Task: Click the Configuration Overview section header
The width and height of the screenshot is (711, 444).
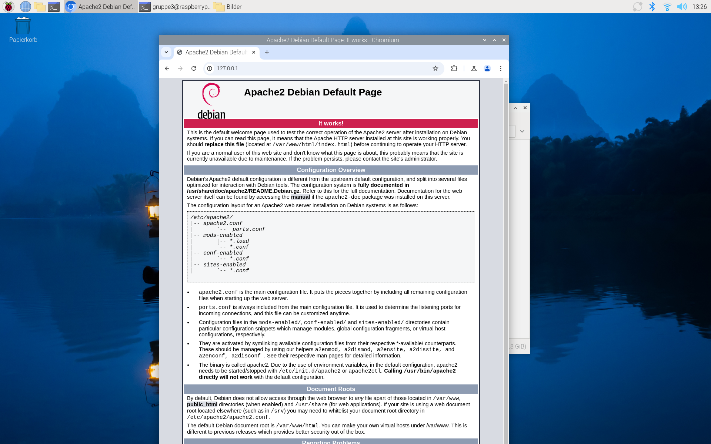Action: pyautogui.click(x=331, y=170)
